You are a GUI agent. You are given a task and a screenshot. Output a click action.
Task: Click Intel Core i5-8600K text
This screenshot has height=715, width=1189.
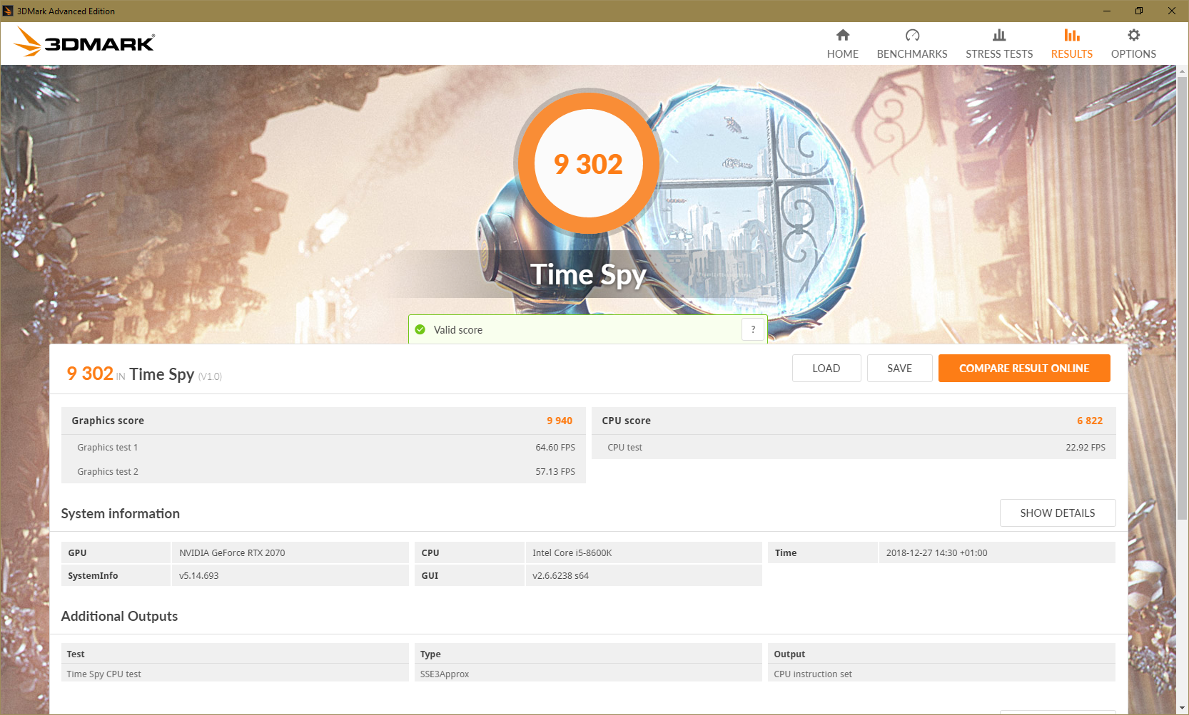tap(572, 553)
